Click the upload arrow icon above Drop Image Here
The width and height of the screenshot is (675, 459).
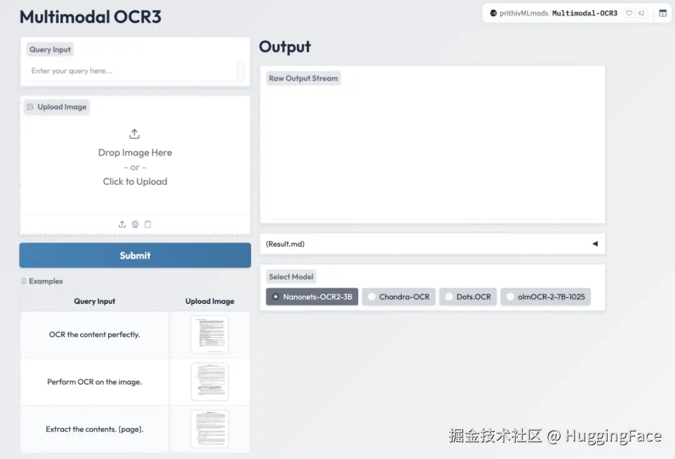click(134, 134)
